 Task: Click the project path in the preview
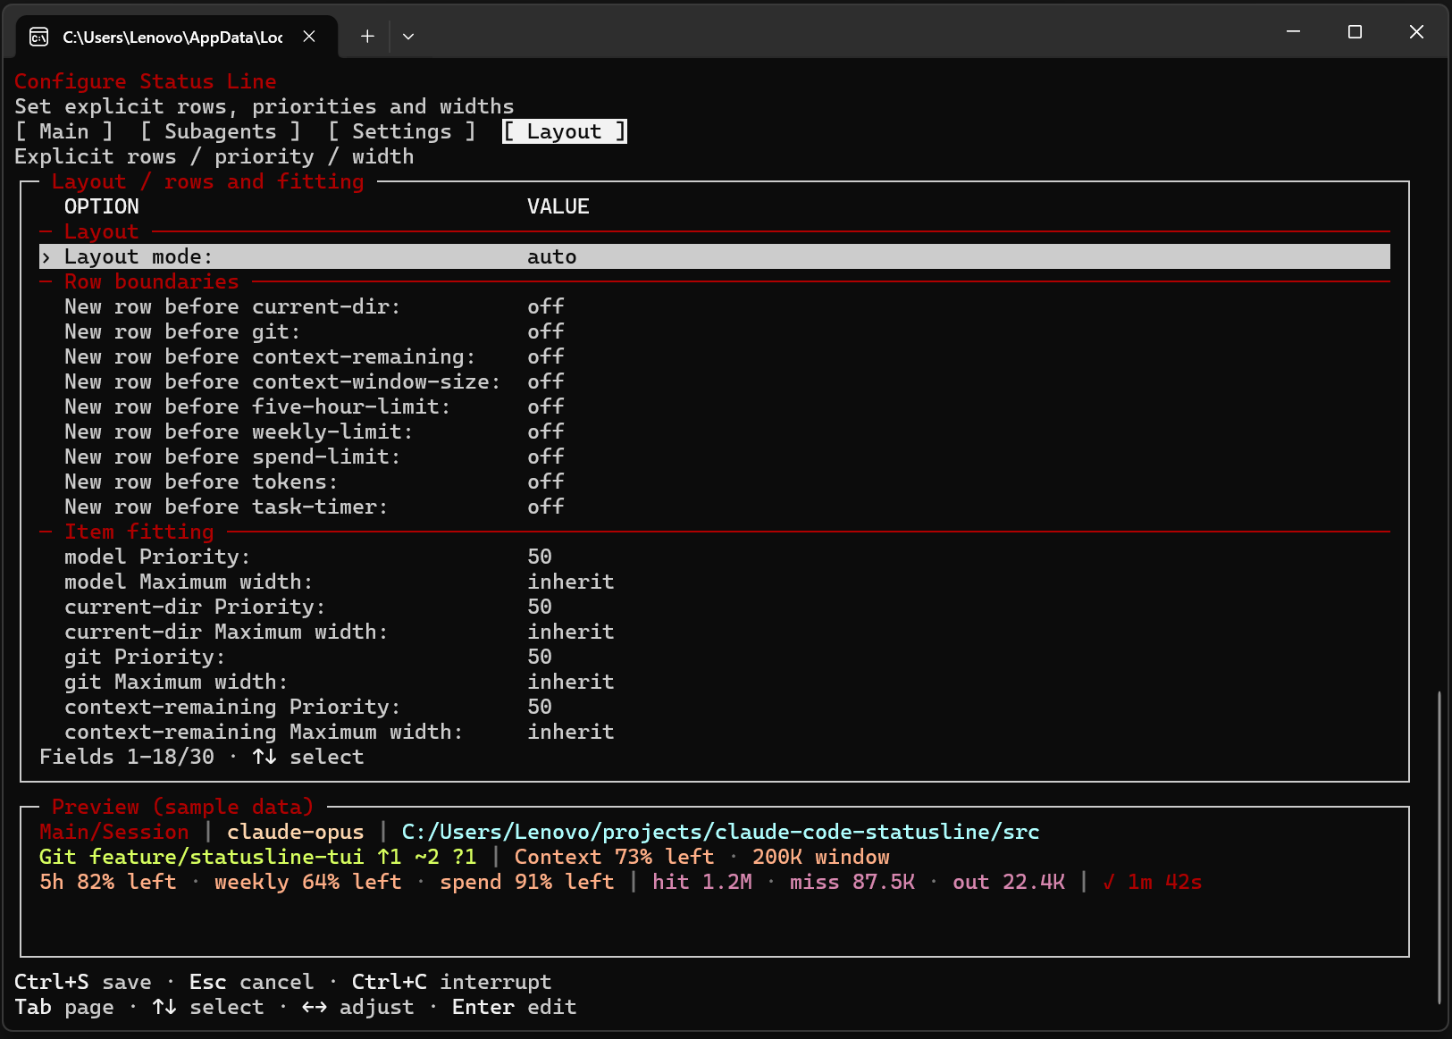pos(721,832)
